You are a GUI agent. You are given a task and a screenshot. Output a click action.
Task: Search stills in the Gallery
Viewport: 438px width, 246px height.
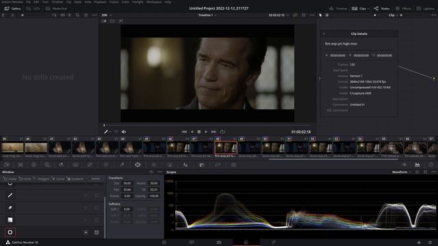[x=77, y=15]
